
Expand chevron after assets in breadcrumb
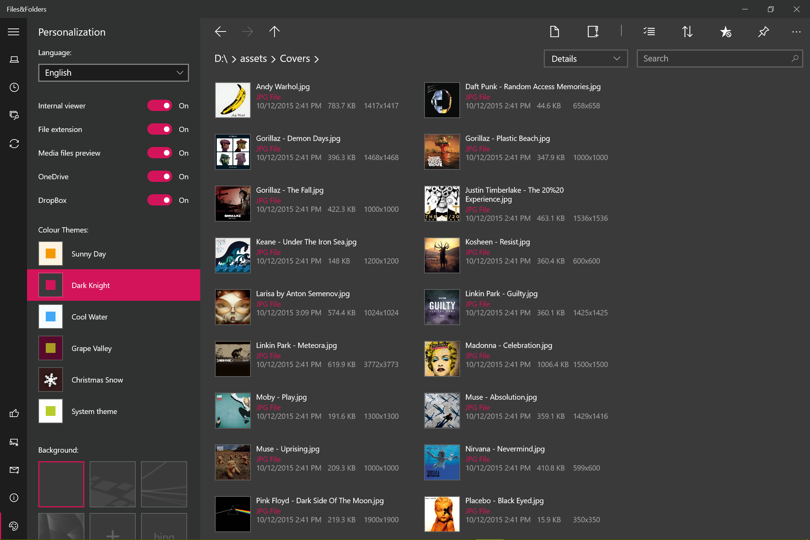tap(273, 59)
